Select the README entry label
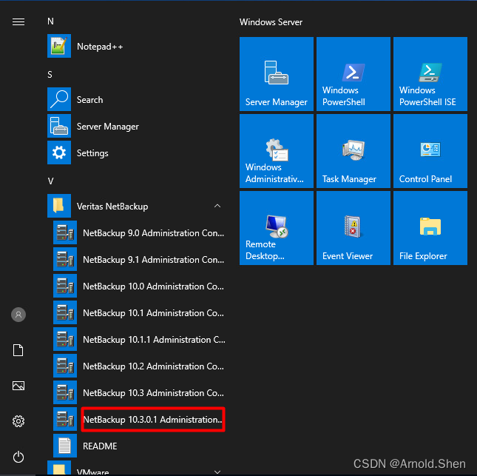This screenshot has height=476, width=477. 100,446
